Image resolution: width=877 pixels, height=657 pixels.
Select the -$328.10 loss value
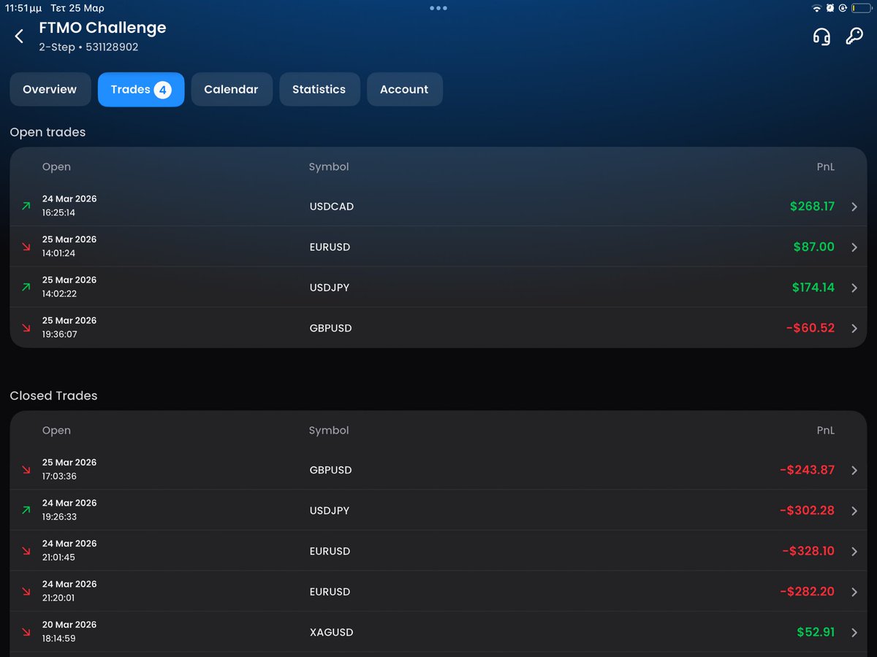tap(808, 551)
